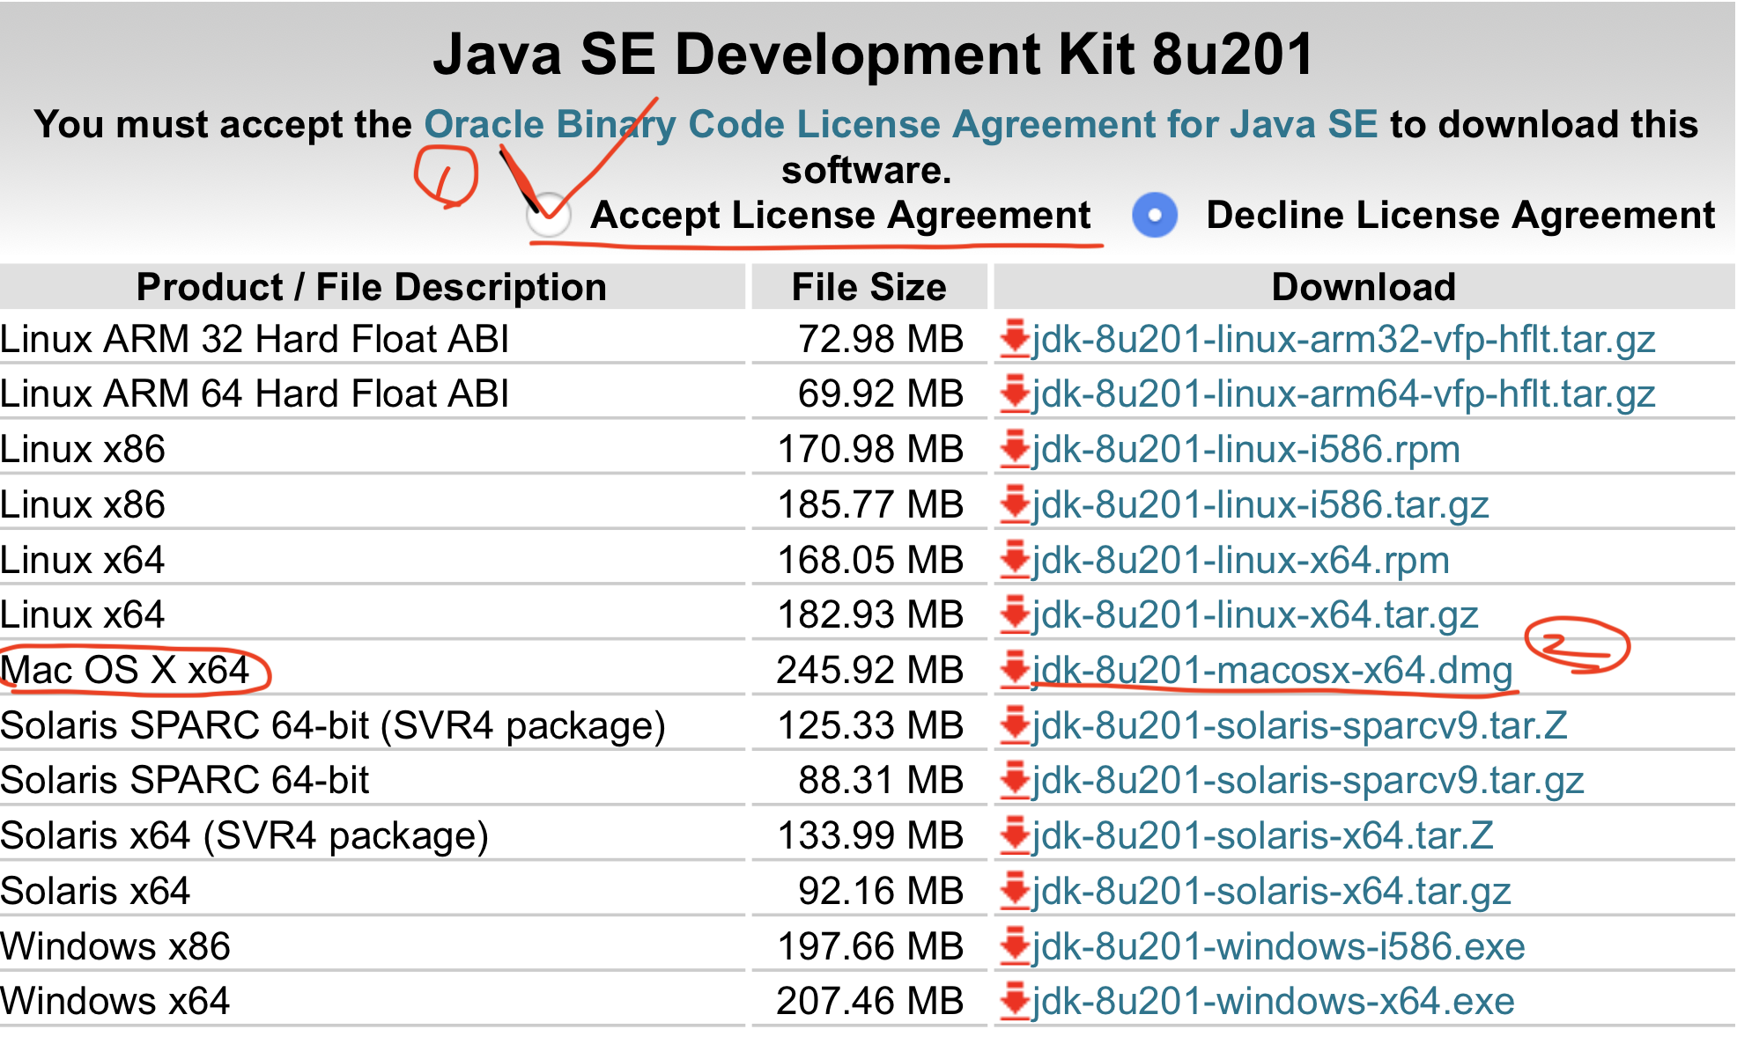Click download icon for solaris-x64.tar.Z

[x=1015, y=835]
